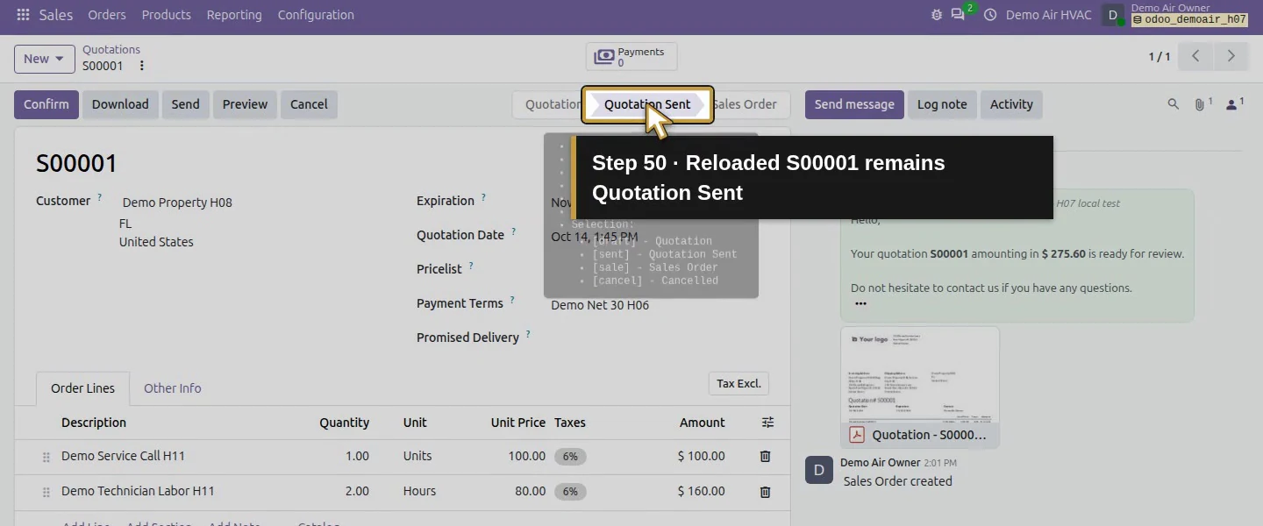Schedule an Activity in chatter
Viewport: 1263px width, 526px height.
1011,104
